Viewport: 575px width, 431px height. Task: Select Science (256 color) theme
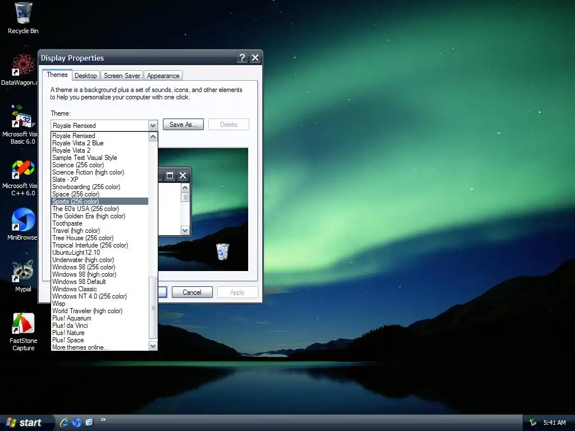100,165
